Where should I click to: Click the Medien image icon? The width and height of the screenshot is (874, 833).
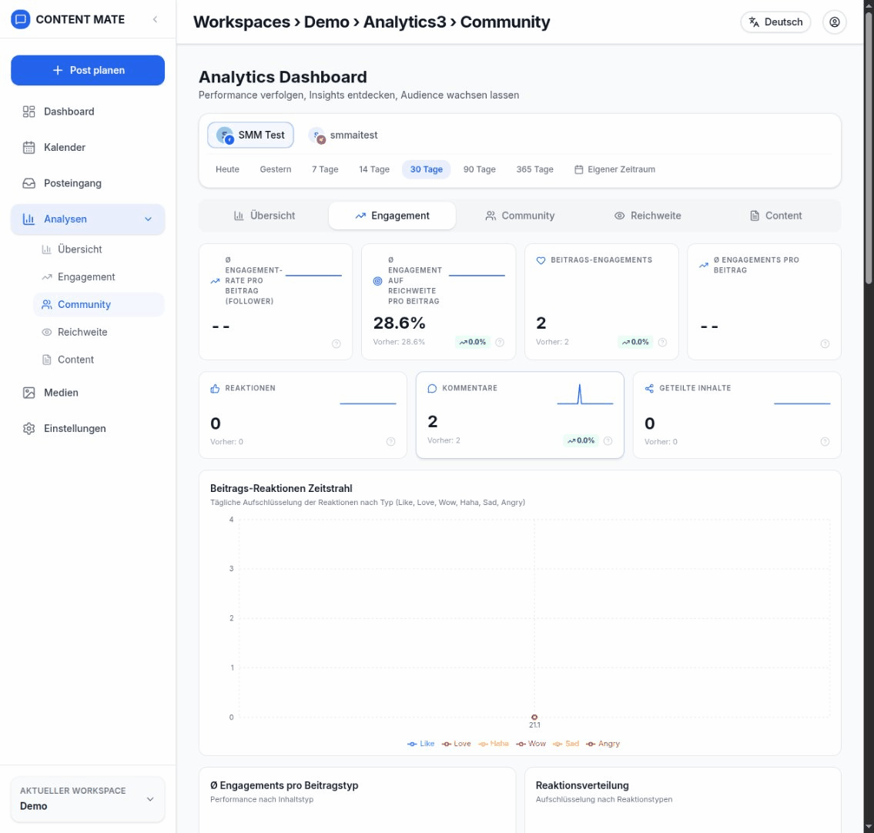(29, 393)
